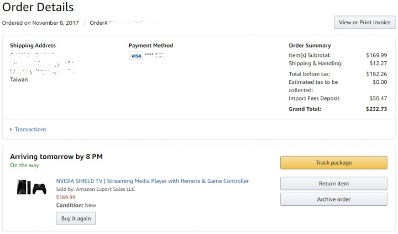The height and width of the screenshot is (234, 398).
Task: Click the VISA card icon
Action: pyautogui.click(x=136, y=56)
